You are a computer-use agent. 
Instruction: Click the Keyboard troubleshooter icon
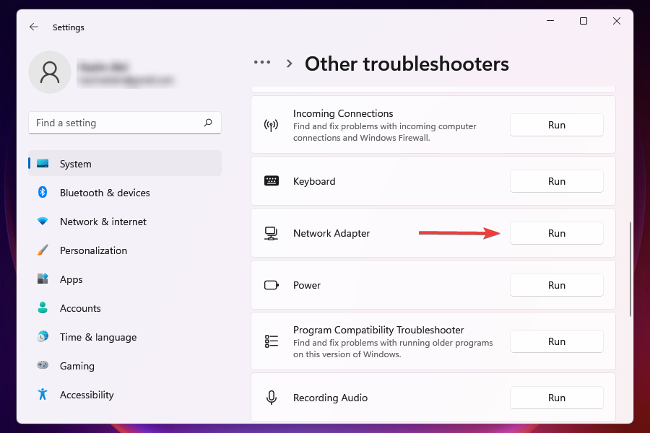(272, 180)
